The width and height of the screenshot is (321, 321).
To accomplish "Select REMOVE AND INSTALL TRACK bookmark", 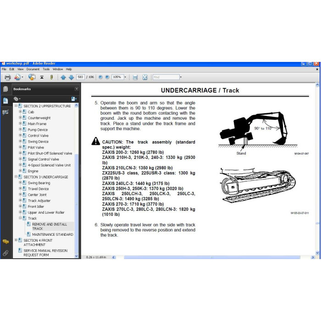I will click(x=50, y=227).
